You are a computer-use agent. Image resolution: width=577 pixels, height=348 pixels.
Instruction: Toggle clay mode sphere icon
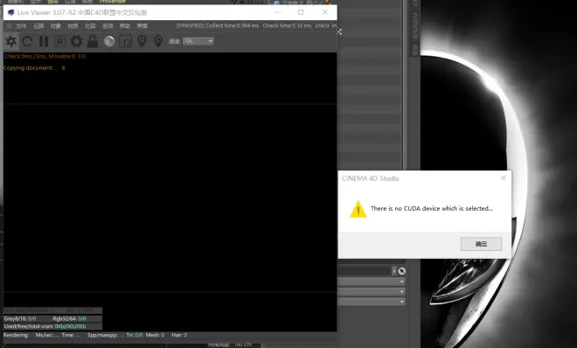pos(109,41)
